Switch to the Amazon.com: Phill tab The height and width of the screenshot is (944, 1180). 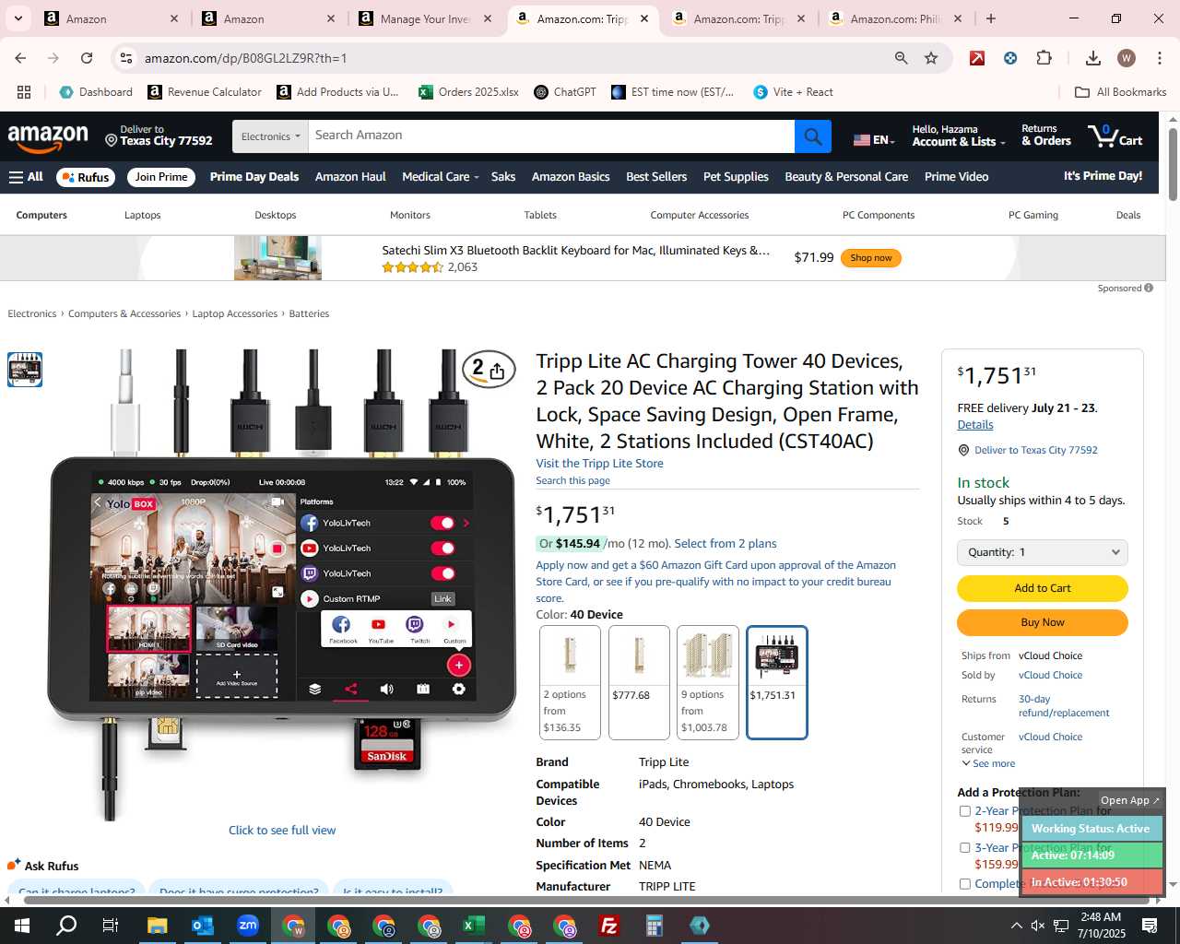coord(897,18)
